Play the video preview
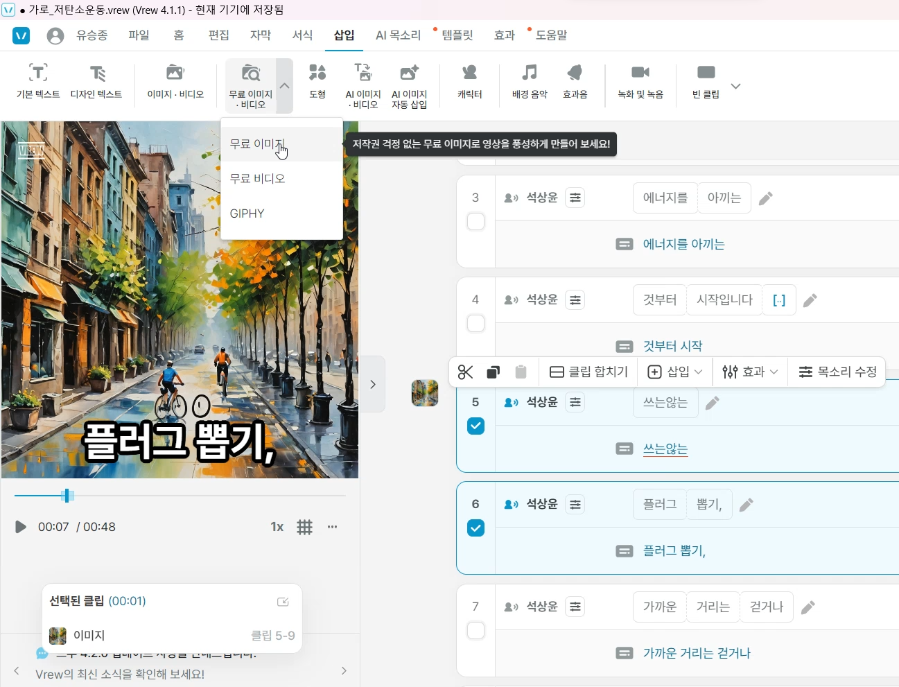Screen dimensions: 899x687 coord(21,528)
